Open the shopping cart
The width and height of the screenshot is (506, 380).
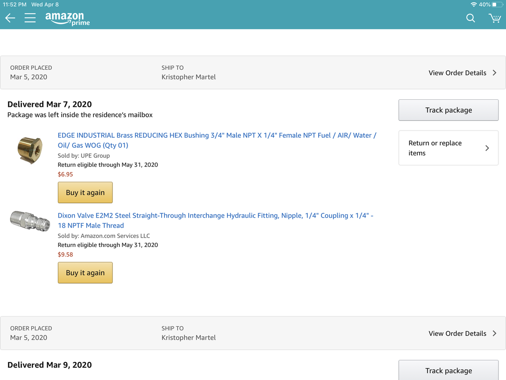495,18
